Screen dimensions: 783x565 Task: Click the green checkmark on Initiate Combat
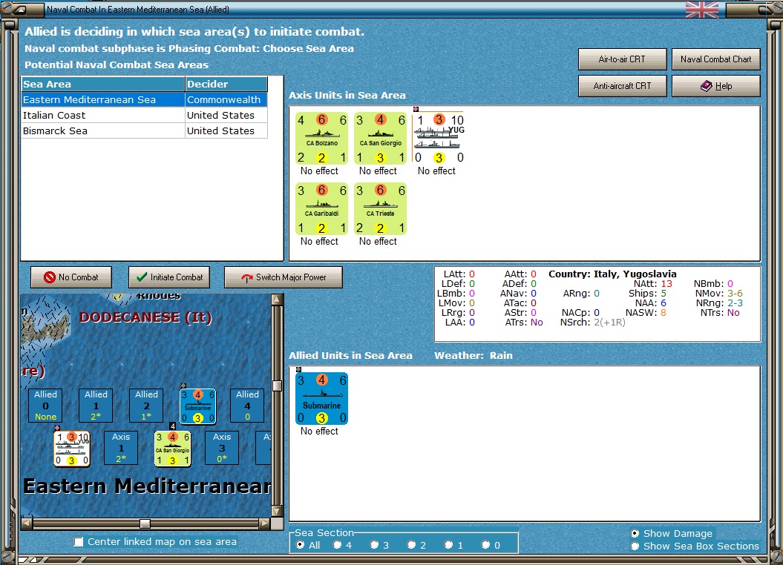142,277
